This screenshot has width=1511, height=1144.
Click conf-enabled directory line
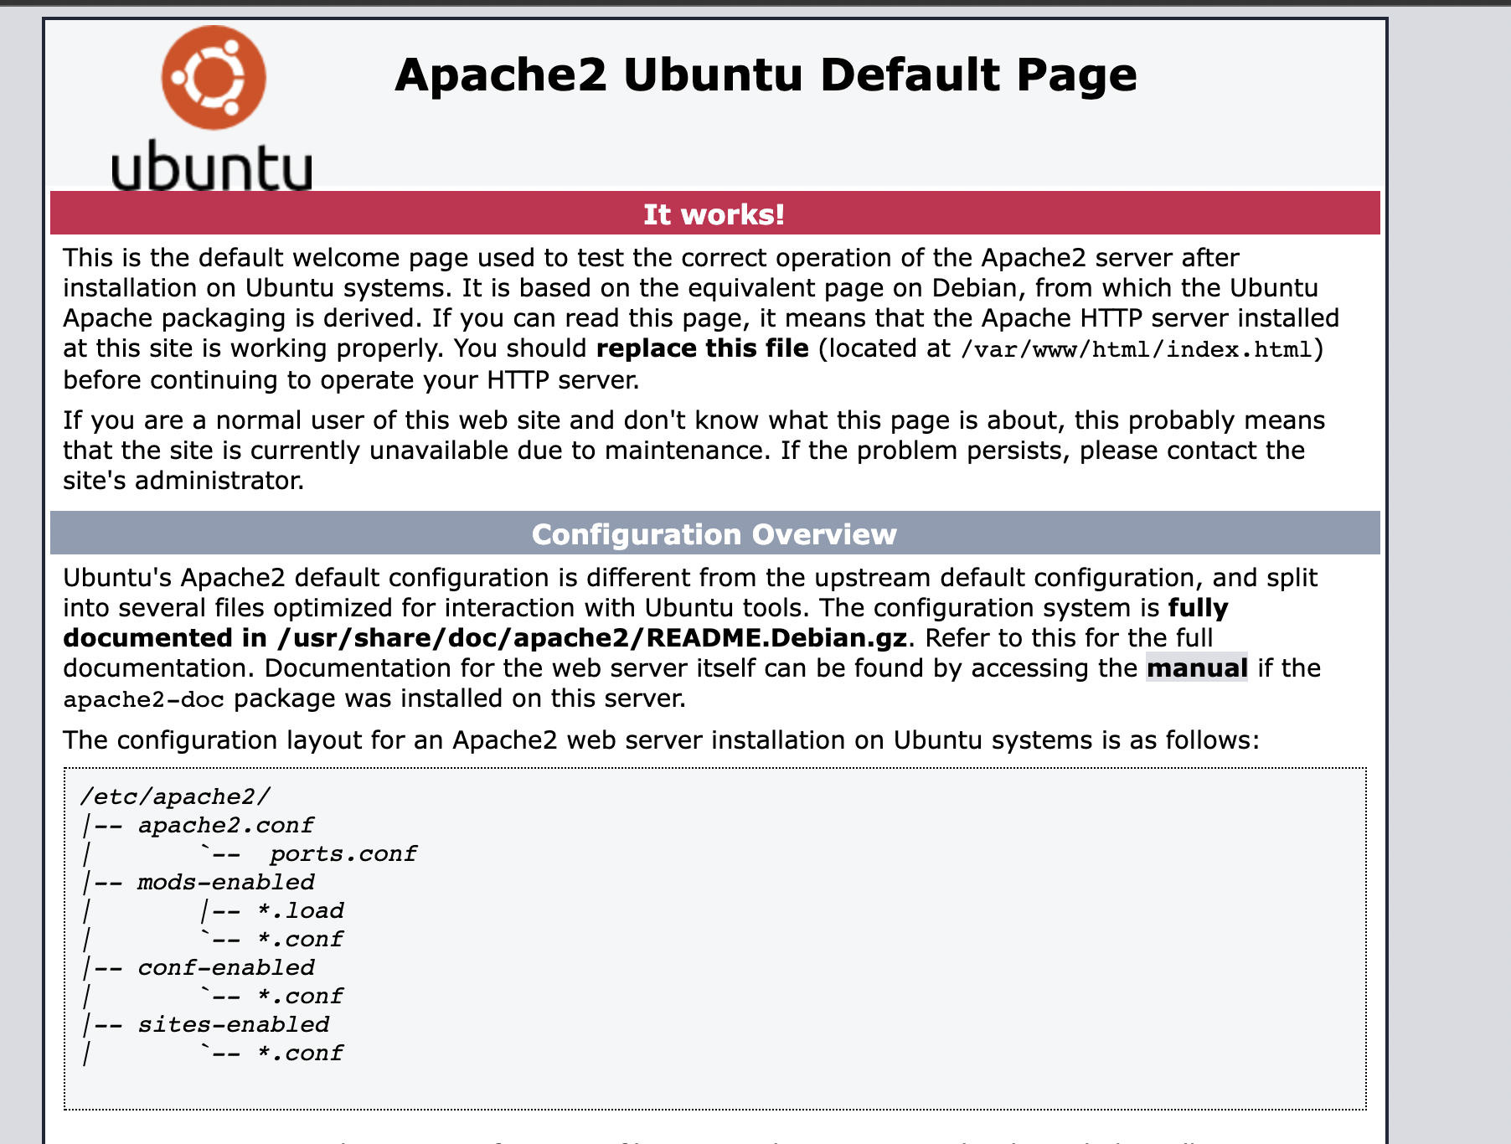click(226, 967)
